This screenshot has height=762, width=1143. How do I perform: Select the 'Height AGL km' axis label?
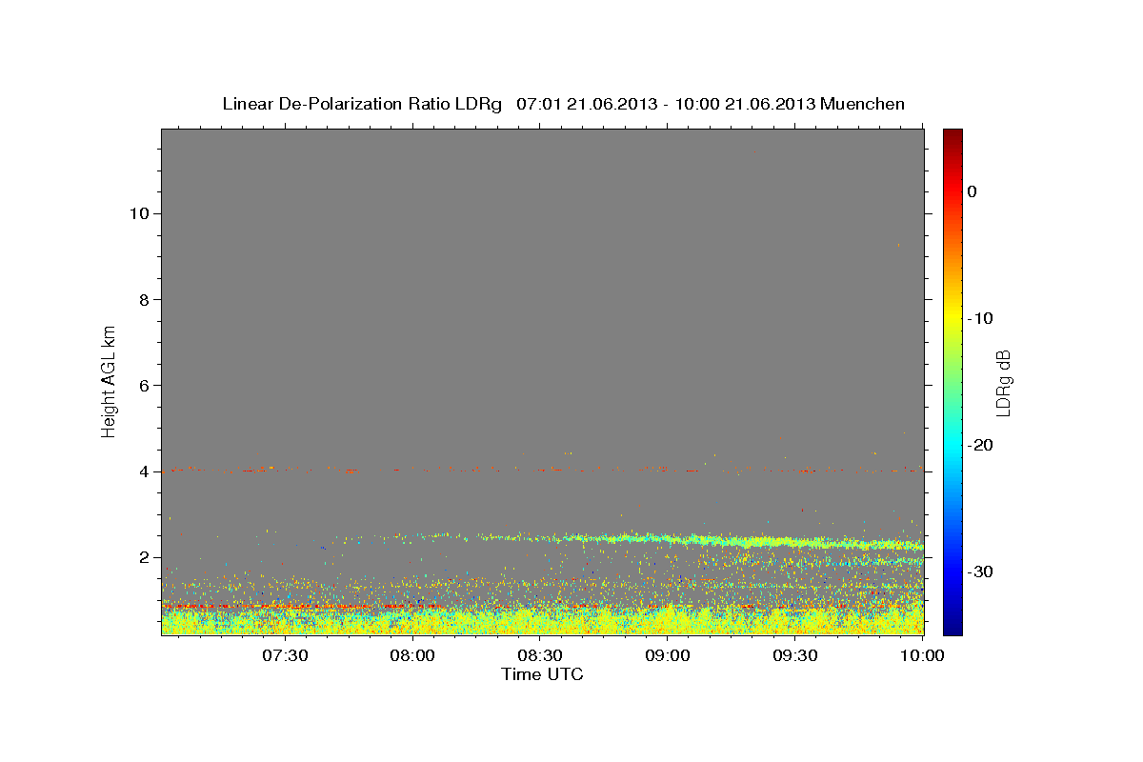(109, 381)
